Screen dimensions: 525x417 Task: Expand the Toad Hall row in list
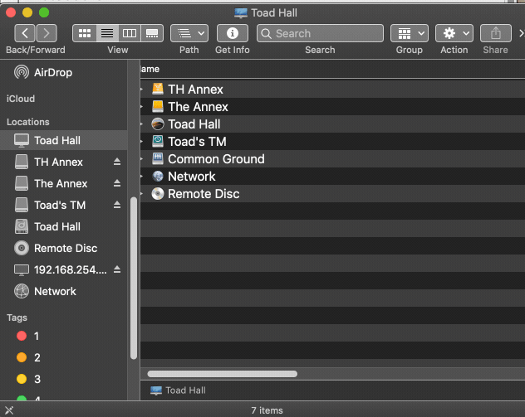point(142,124)
